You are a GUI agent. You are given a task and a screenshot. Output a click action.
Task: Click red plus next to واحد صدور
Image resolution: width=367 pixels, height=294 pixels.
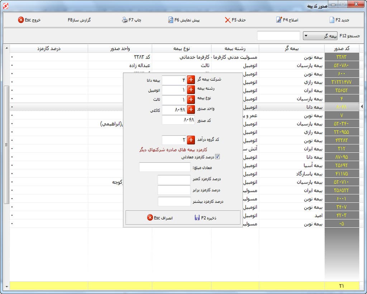pos(191,110)
